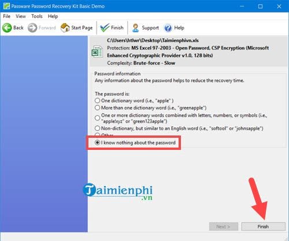Minimize the Passware window
This screenshot has width=289, height=241.
pyautogui.click(x=242, y=6)
